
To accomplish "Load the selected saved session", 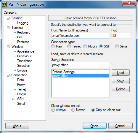I will click(x=121, y=73).
